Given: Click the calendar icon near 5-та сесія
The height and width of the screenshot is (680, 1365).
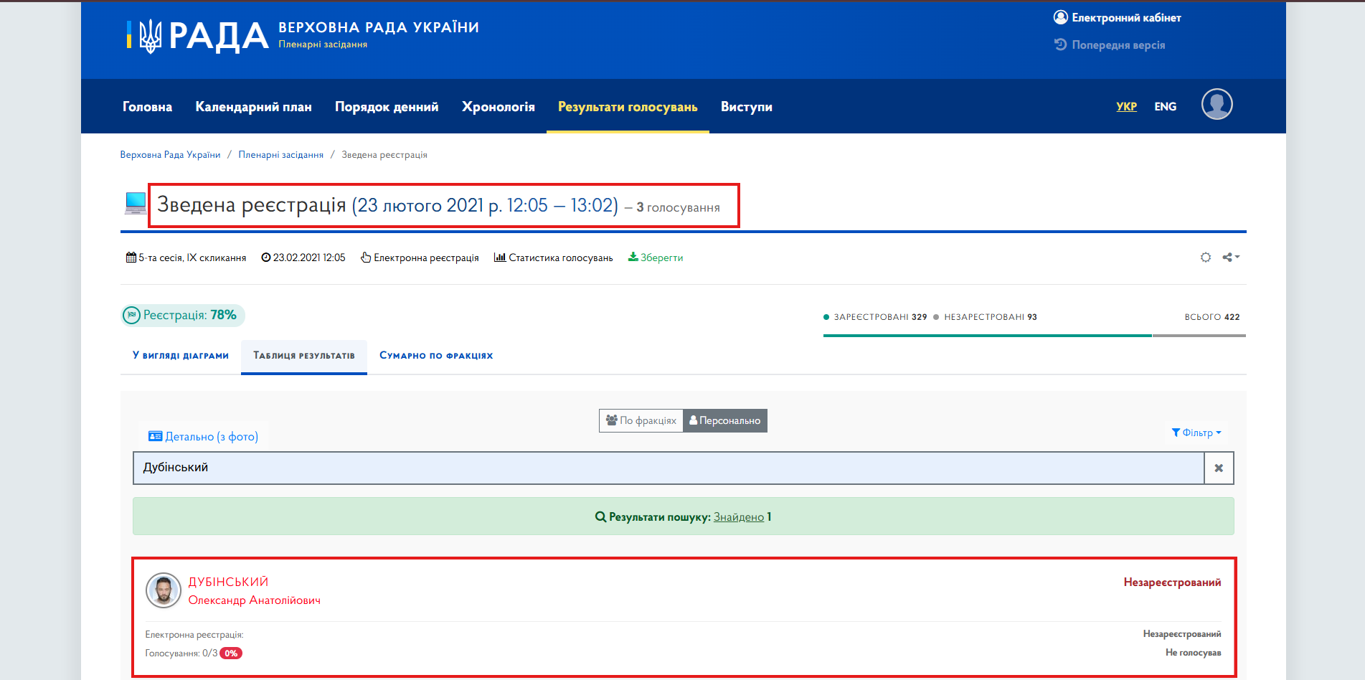Looking at the screenshot, I should 131,258.
